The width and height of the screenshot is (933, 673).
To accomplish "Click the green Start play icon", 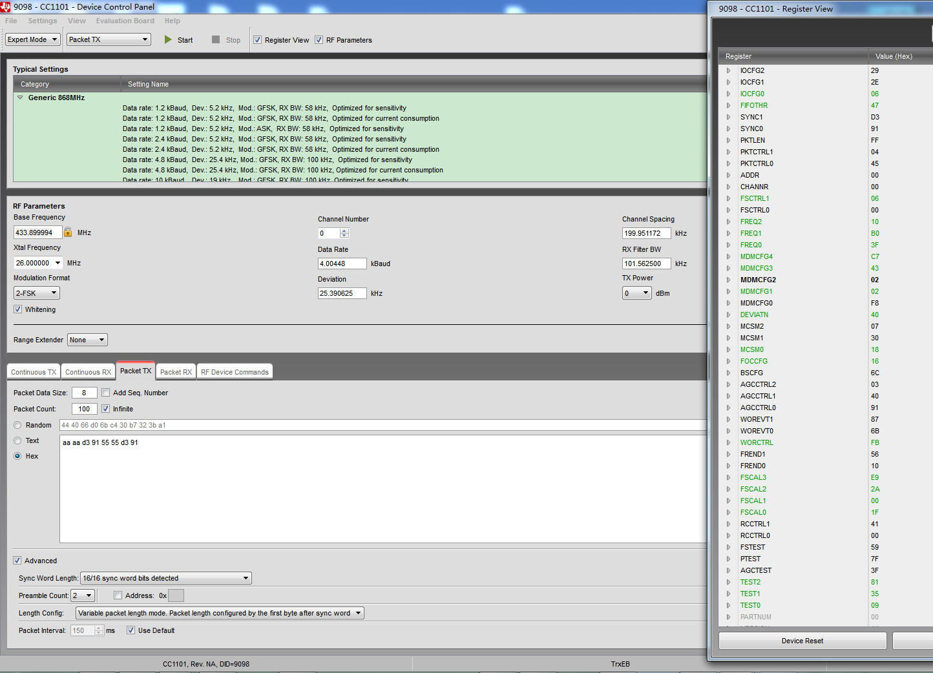I will pyautogui.click(x=168, y=39).
